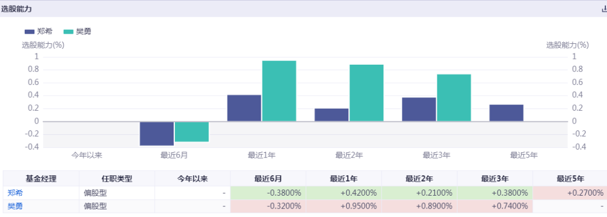Select the 今年以来 table column header

point(192,179)
